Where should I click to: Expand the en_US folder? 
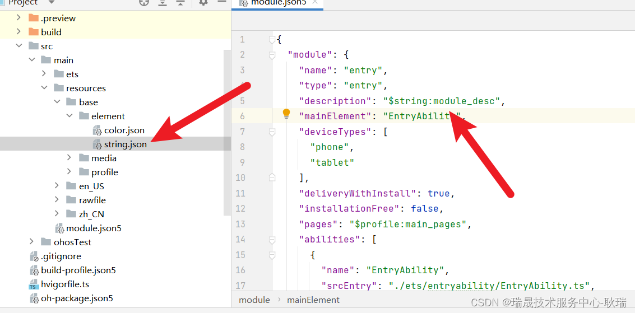[57, 186]
